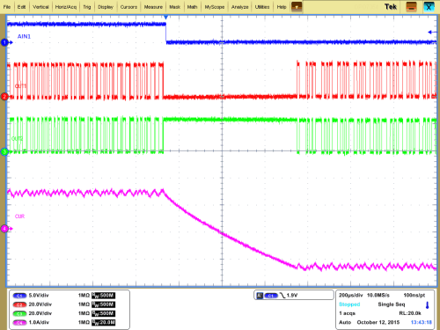Open the Vertical menu
The height and width of the screenshot is (330, 440).
[40, 7]
